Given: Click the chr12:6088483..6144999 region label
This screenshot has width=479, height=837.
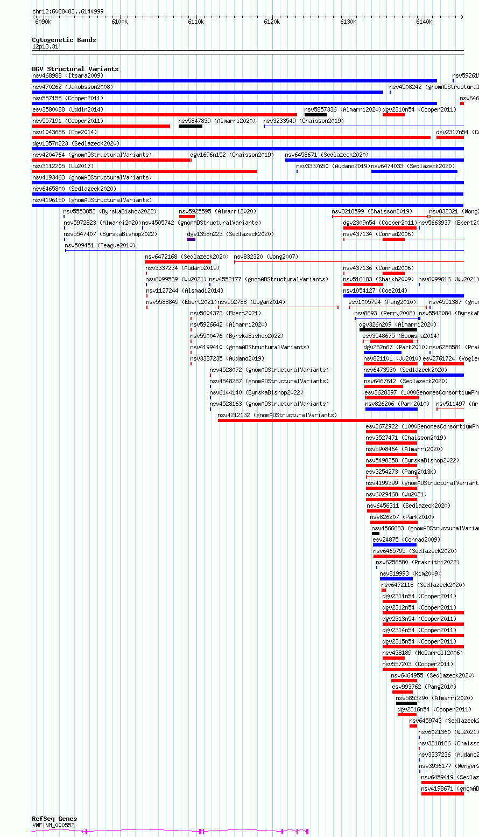Looking at the screenshot, I should (x=68, y=11).
